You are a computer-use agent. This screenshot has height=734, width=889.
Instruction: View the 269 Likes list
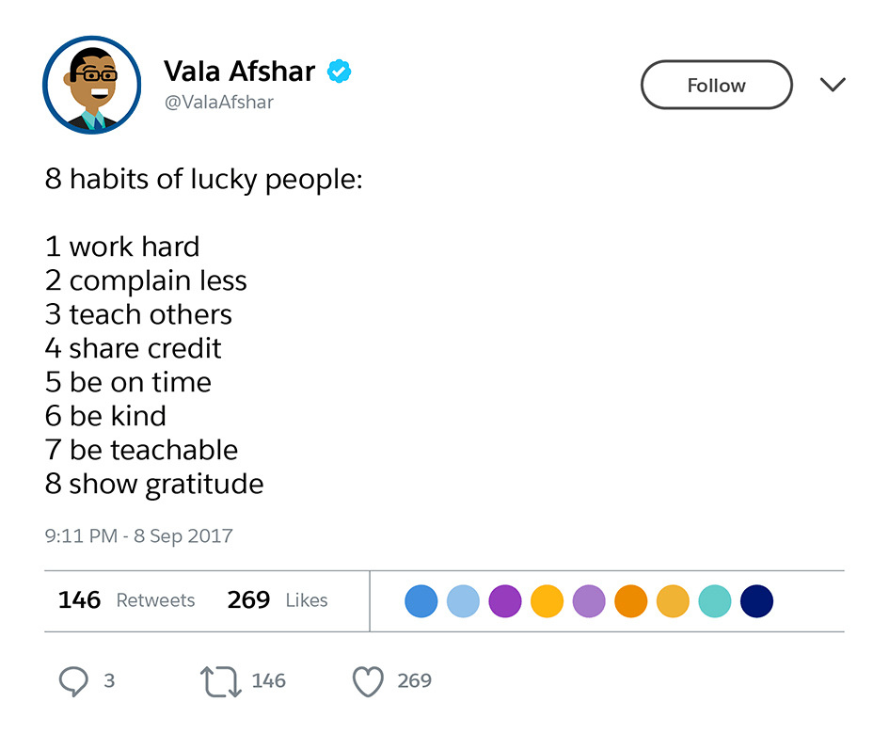(278, 600)
